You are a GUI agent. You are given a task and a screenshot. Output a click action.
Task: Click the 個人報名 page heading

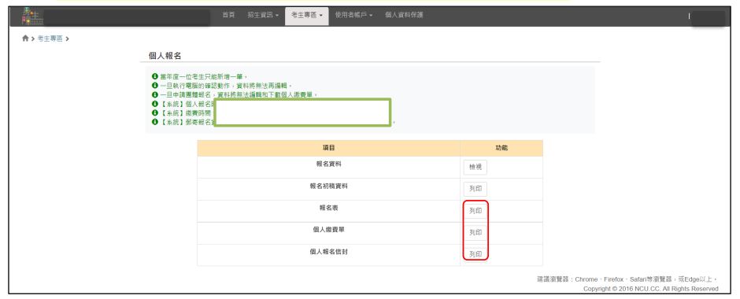(x=165, y=56)
